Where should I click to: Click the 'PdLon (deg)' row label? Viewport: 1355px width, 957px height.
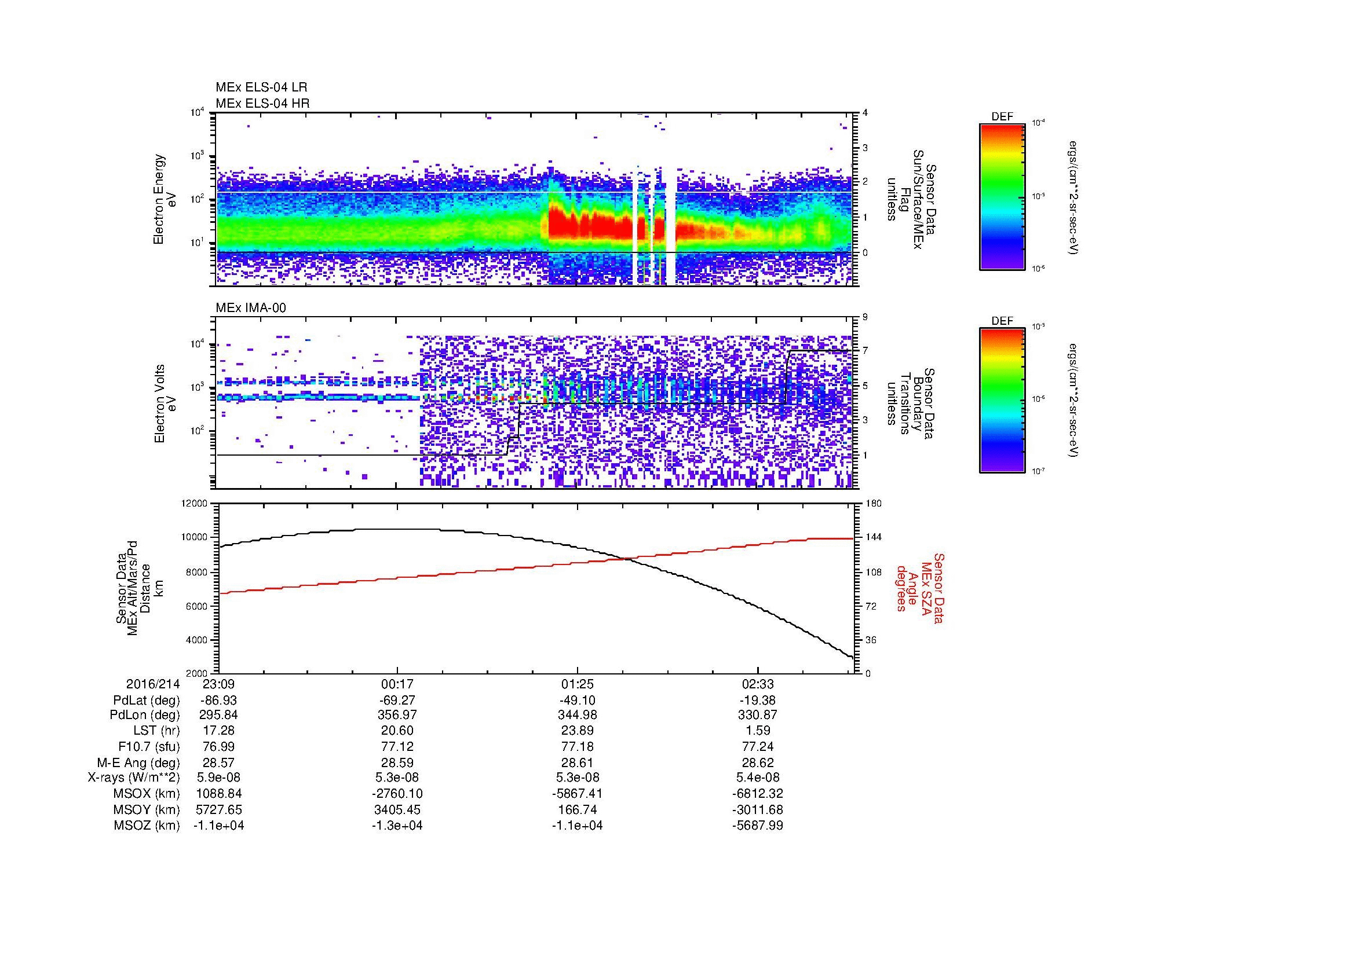145,715
